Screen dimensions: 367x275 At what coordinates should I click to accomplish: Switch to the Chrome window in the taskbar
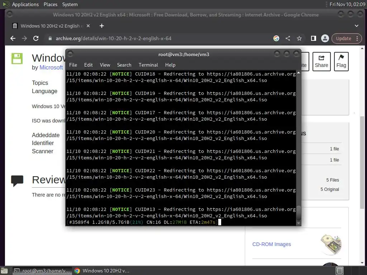tap(102, 271)
